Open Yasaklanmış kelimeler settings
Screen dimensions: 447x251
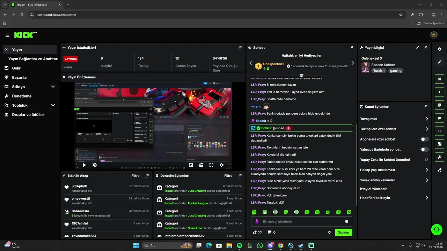[394, 180]
